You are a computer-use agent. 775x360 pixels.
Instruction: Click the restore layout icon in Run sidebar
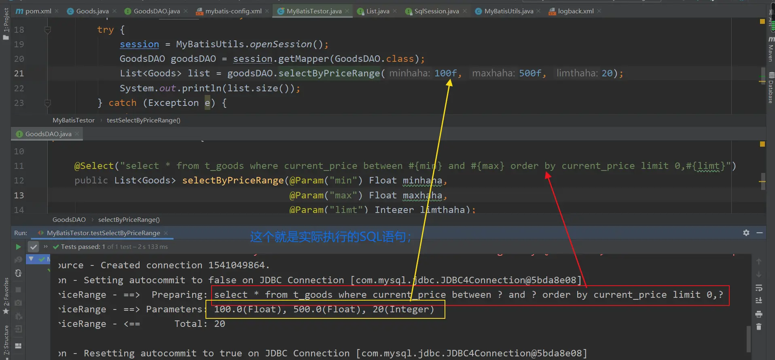tap(18, 345)
